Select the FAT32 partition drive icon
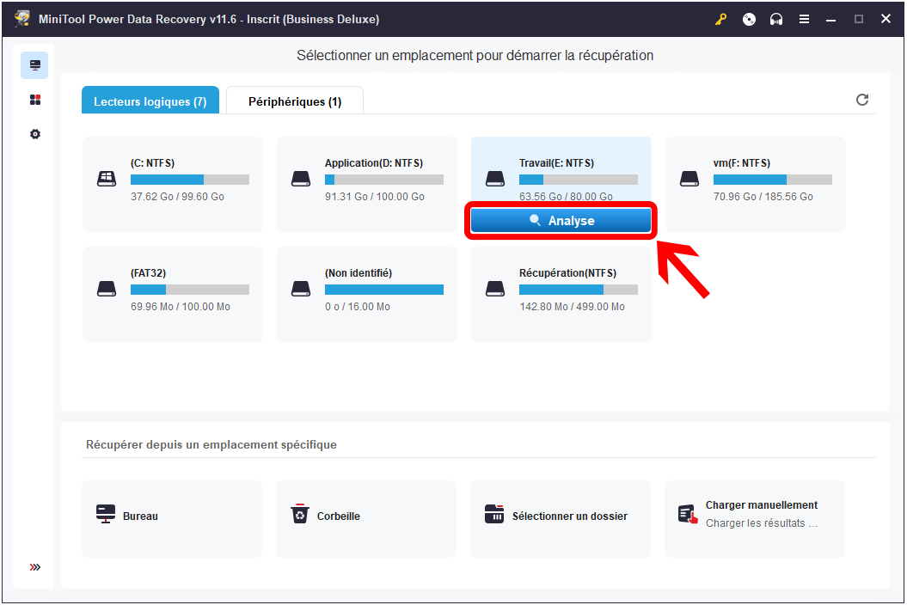The width and height of the screenshot is (907, 605). point(106,289)
